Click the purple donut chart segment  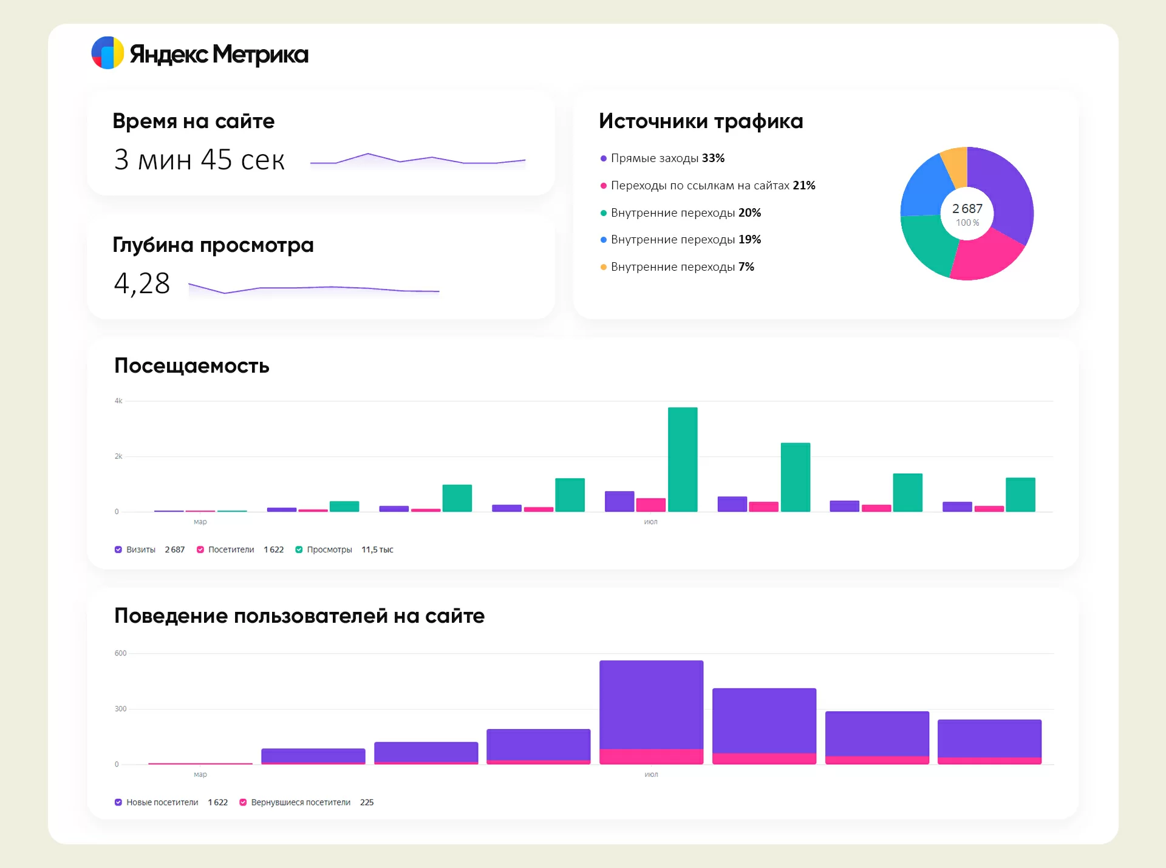[1007, 191]
